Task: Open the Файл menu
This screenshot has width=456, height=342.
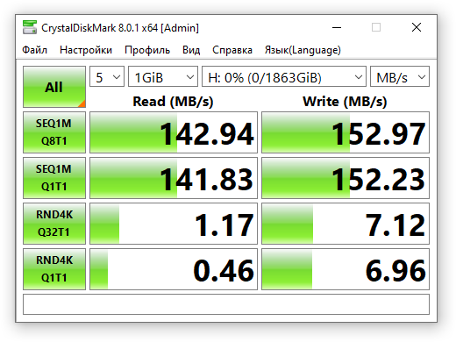Action: [34, 50]
